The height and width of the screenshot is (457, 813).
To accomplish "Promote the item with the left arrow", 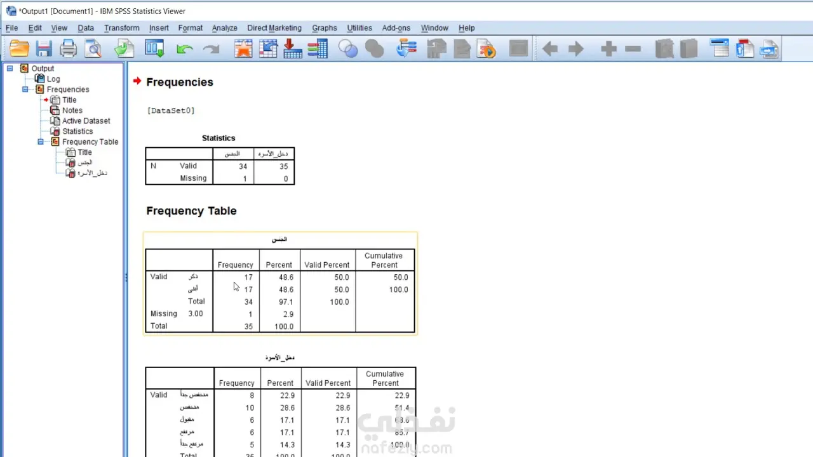I will tap(550, 49).
